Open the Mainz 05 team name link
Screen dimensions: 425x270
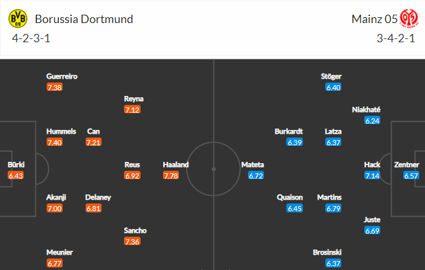[x=375, y=19]
